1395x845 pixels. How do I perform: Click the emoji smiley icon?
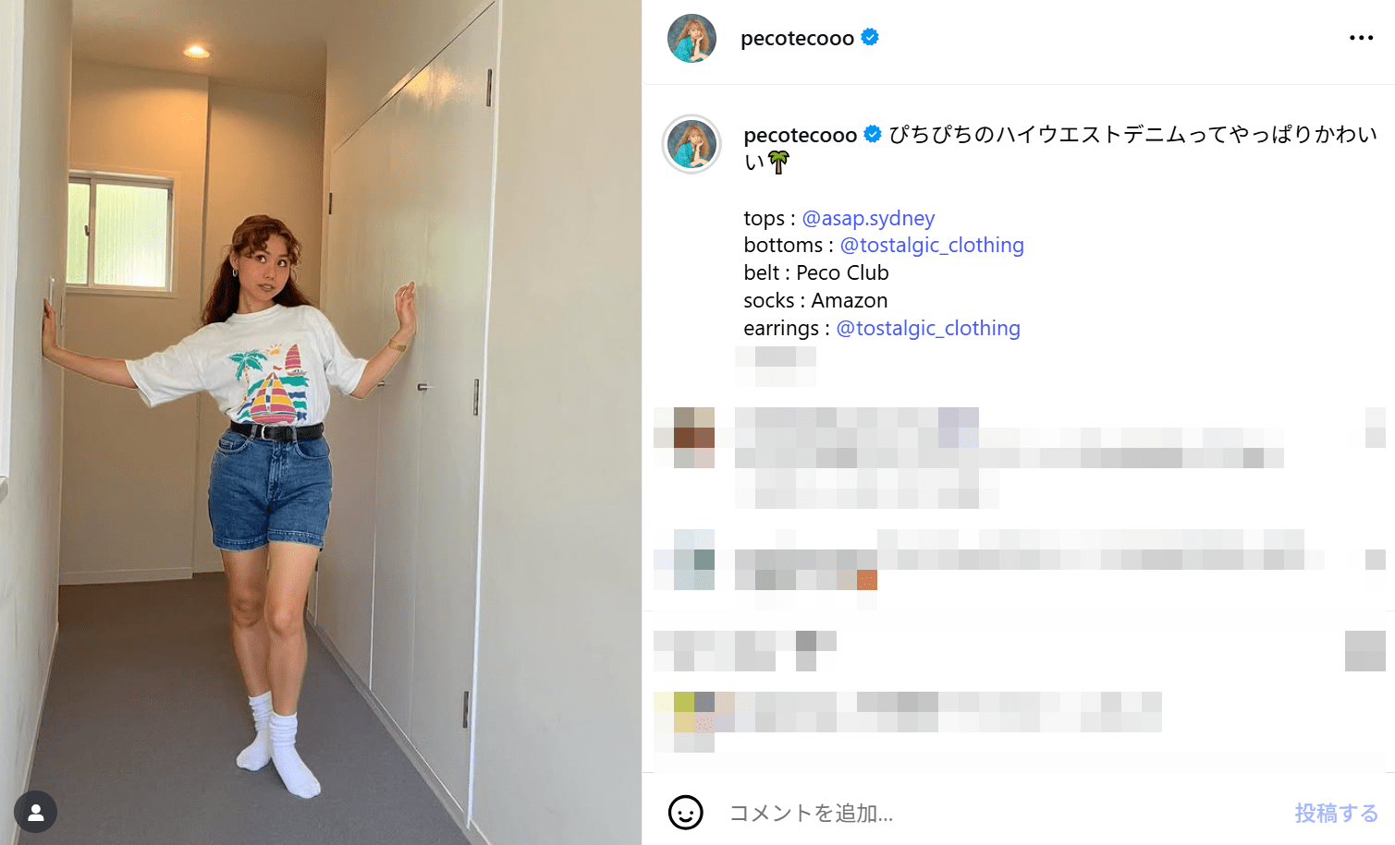pyautogui.click(x=685, y=813)
